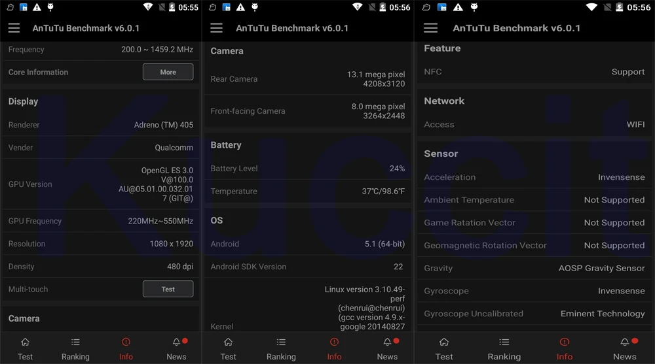Select the Display section heading
Image resolution: width=655 pixels, height=364 pixels.
click(23, 101)
